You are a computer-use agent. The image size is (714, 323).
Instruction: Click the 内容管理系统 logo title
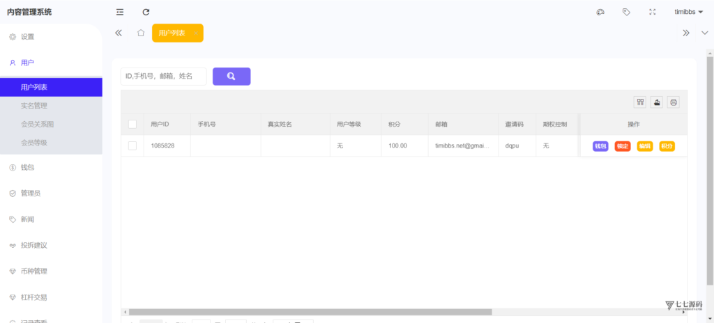click(x=29, y=13)
